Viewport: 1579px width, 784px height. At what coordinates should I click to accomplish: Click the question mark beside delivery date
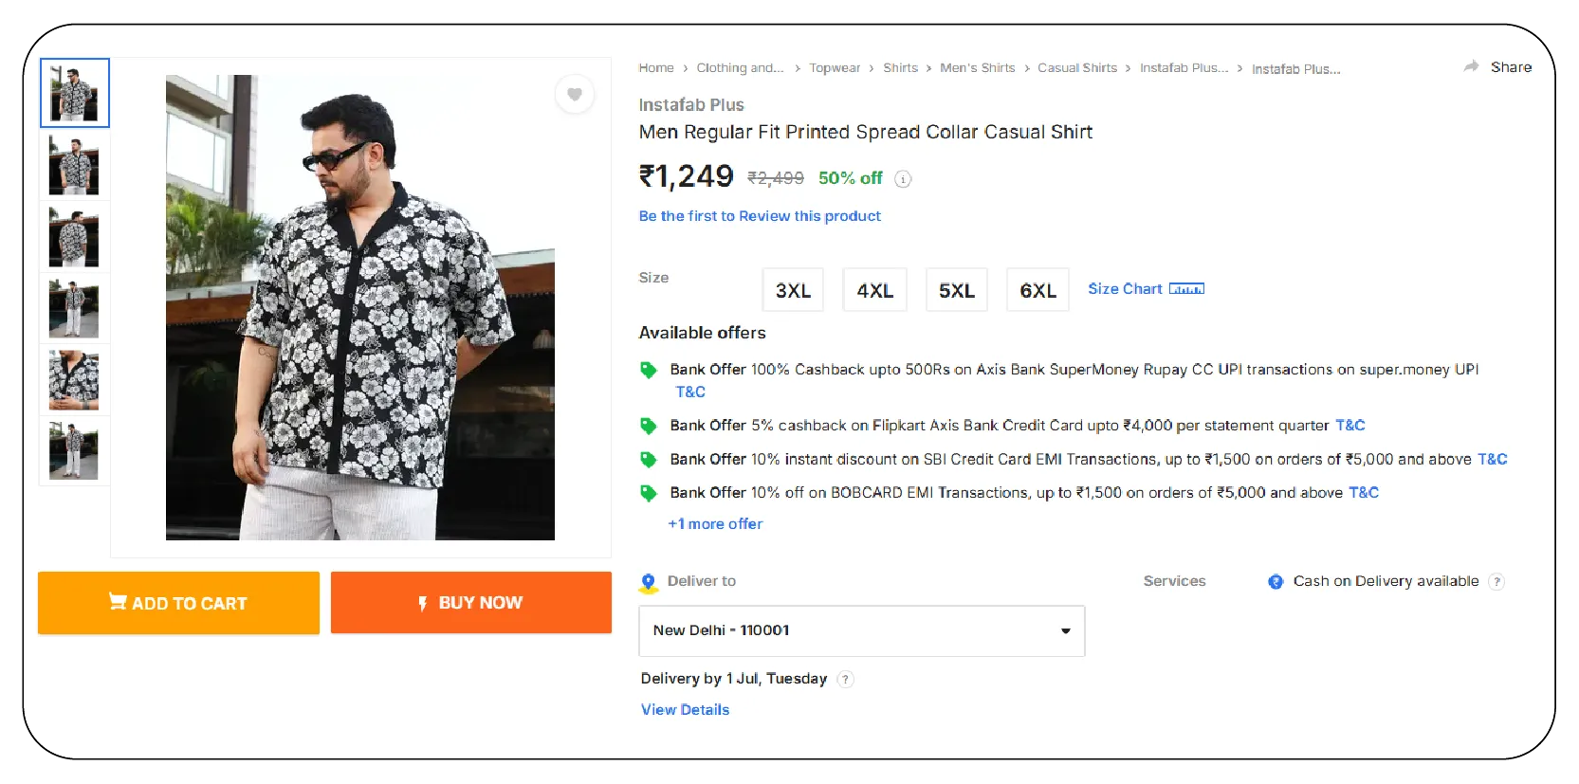[x=847, y=679]
